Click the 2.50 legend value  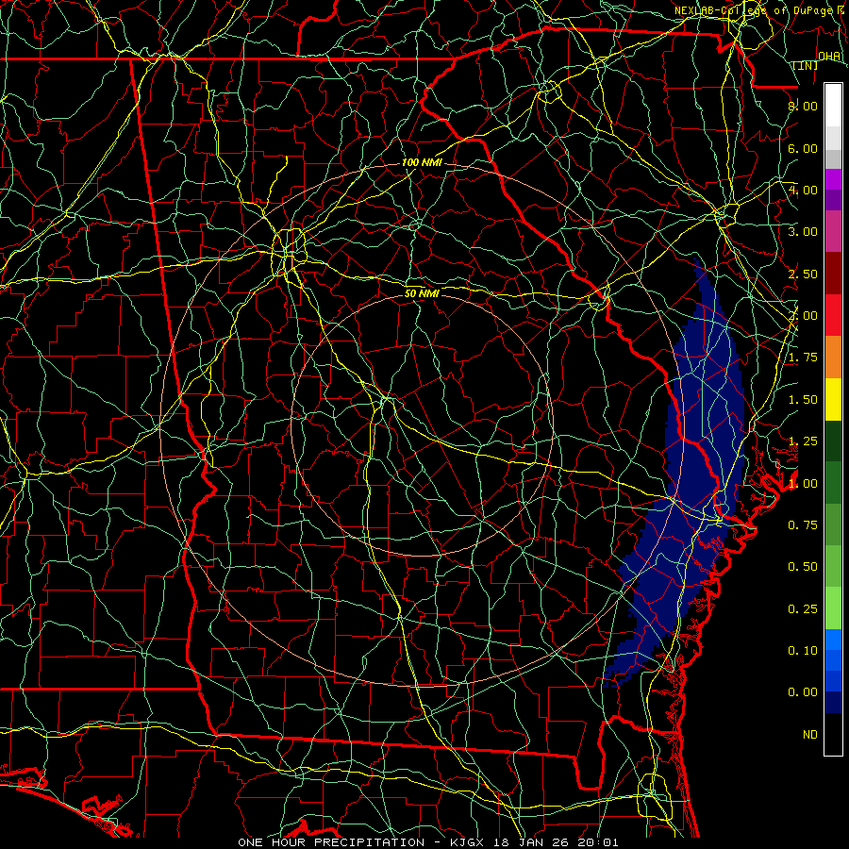coord(803,274)
